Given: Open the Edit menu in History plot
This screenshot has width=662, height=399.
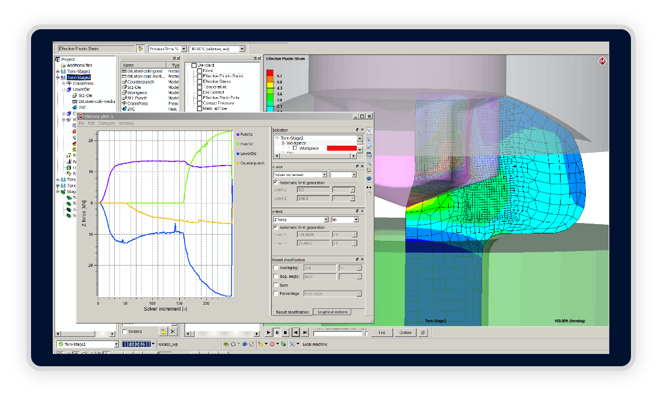Looking at the screenshot, I should [x=91, y=123].
